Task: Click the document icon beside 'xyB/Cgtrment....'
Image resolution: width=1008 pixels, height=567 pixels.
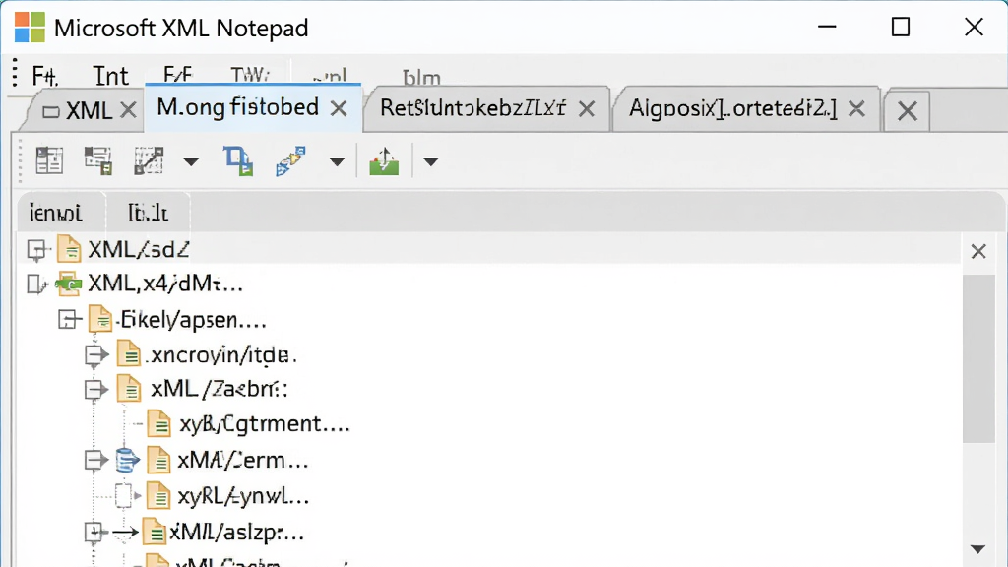Action: [x=158, y=423]
